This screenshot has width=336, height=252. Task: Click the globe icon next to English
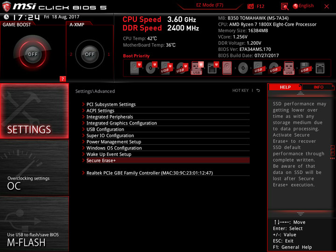(x=295, y=6)
